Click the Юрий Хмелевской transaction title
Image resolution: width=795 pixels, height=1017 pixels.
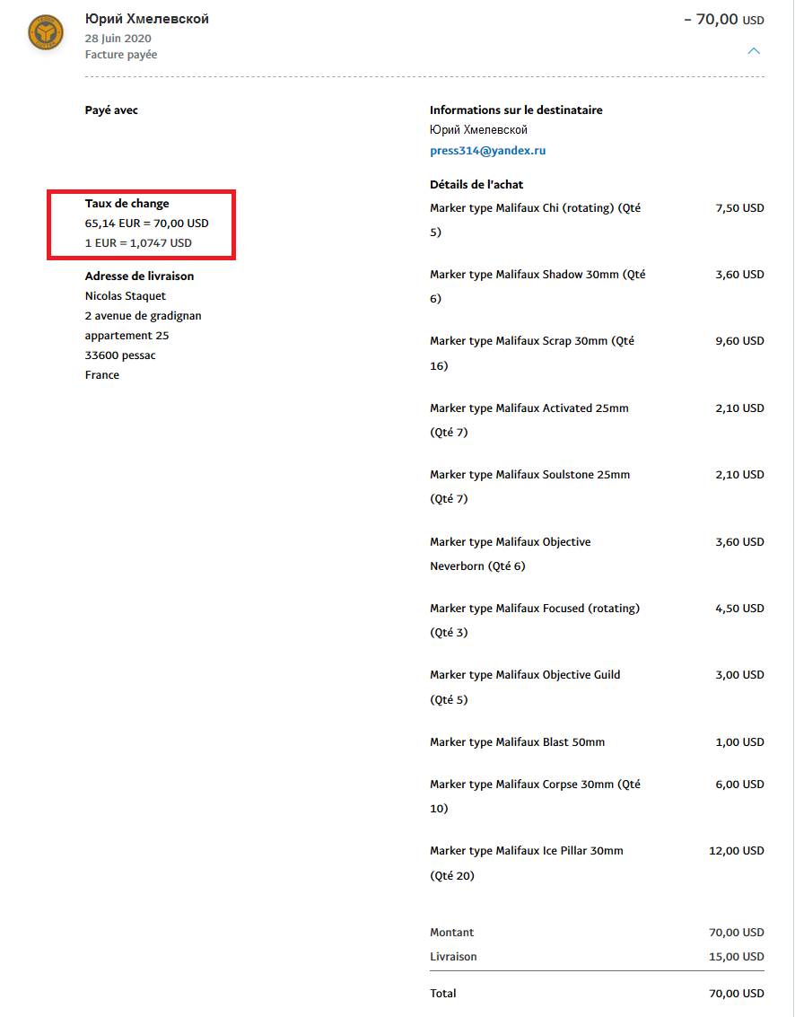tap(146, 19)
